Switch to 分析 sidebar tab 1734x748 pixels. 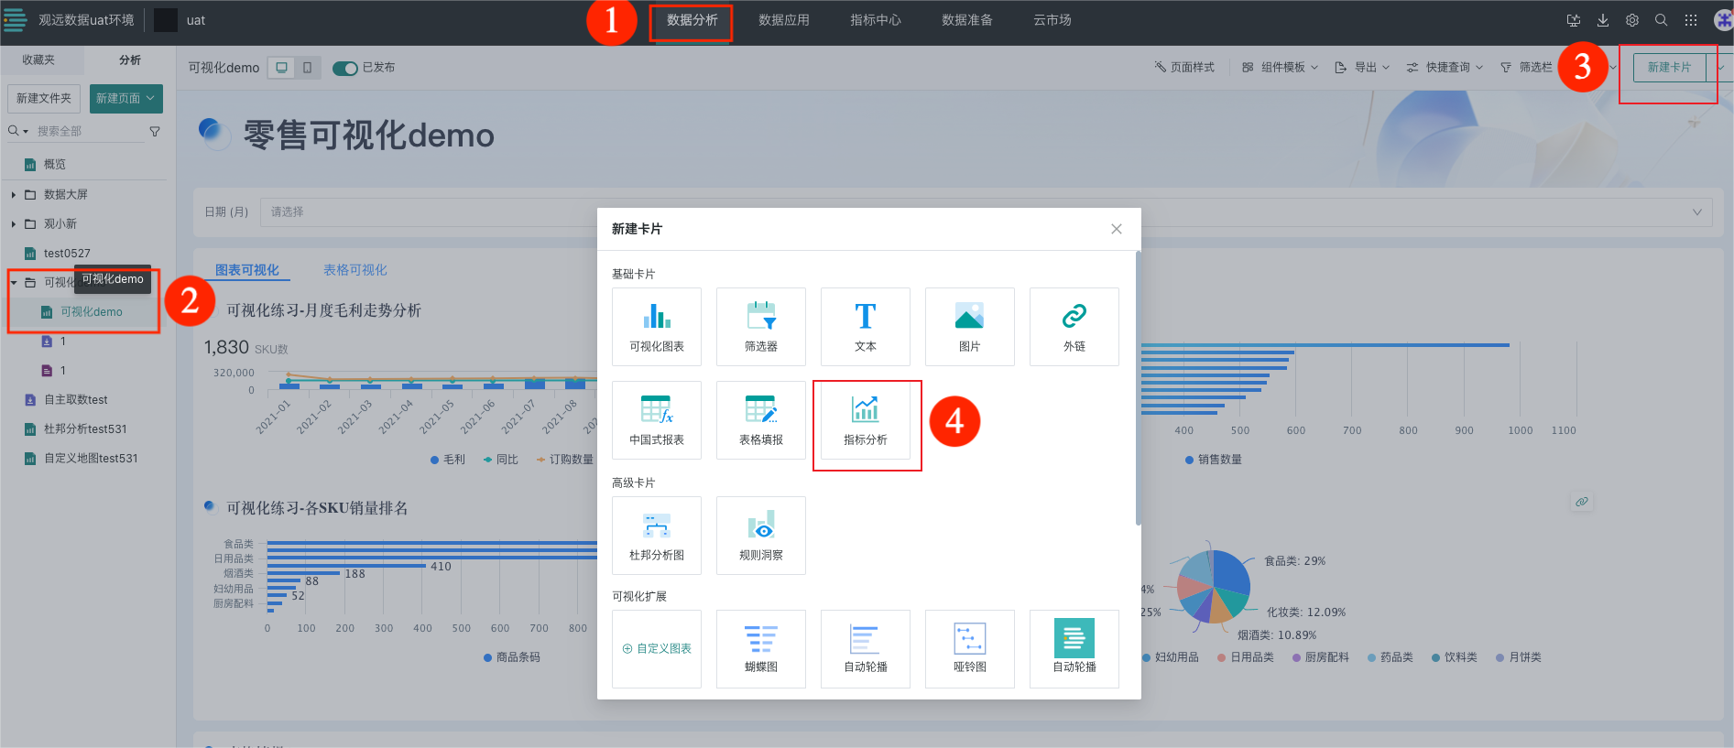pyautogui.click(x=130, y=60)
